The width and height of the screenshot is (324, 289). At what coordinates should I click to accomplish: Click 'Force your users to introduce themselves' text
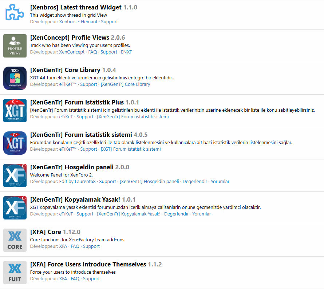pos(73,272)
